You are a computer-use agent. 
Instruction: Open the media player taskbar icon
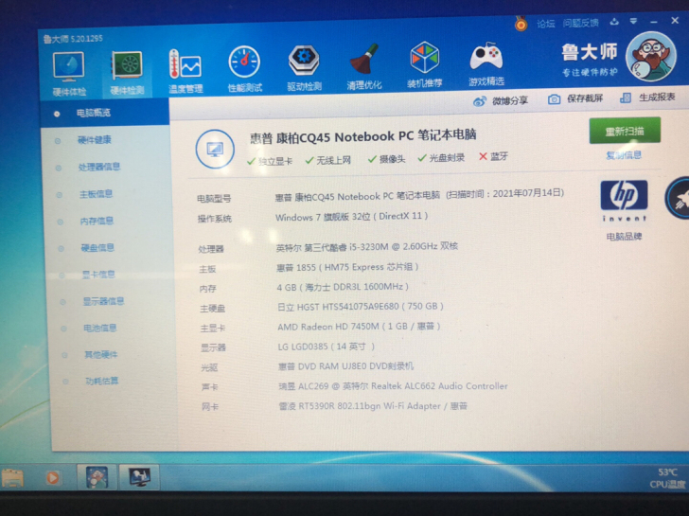pos(53,477)
